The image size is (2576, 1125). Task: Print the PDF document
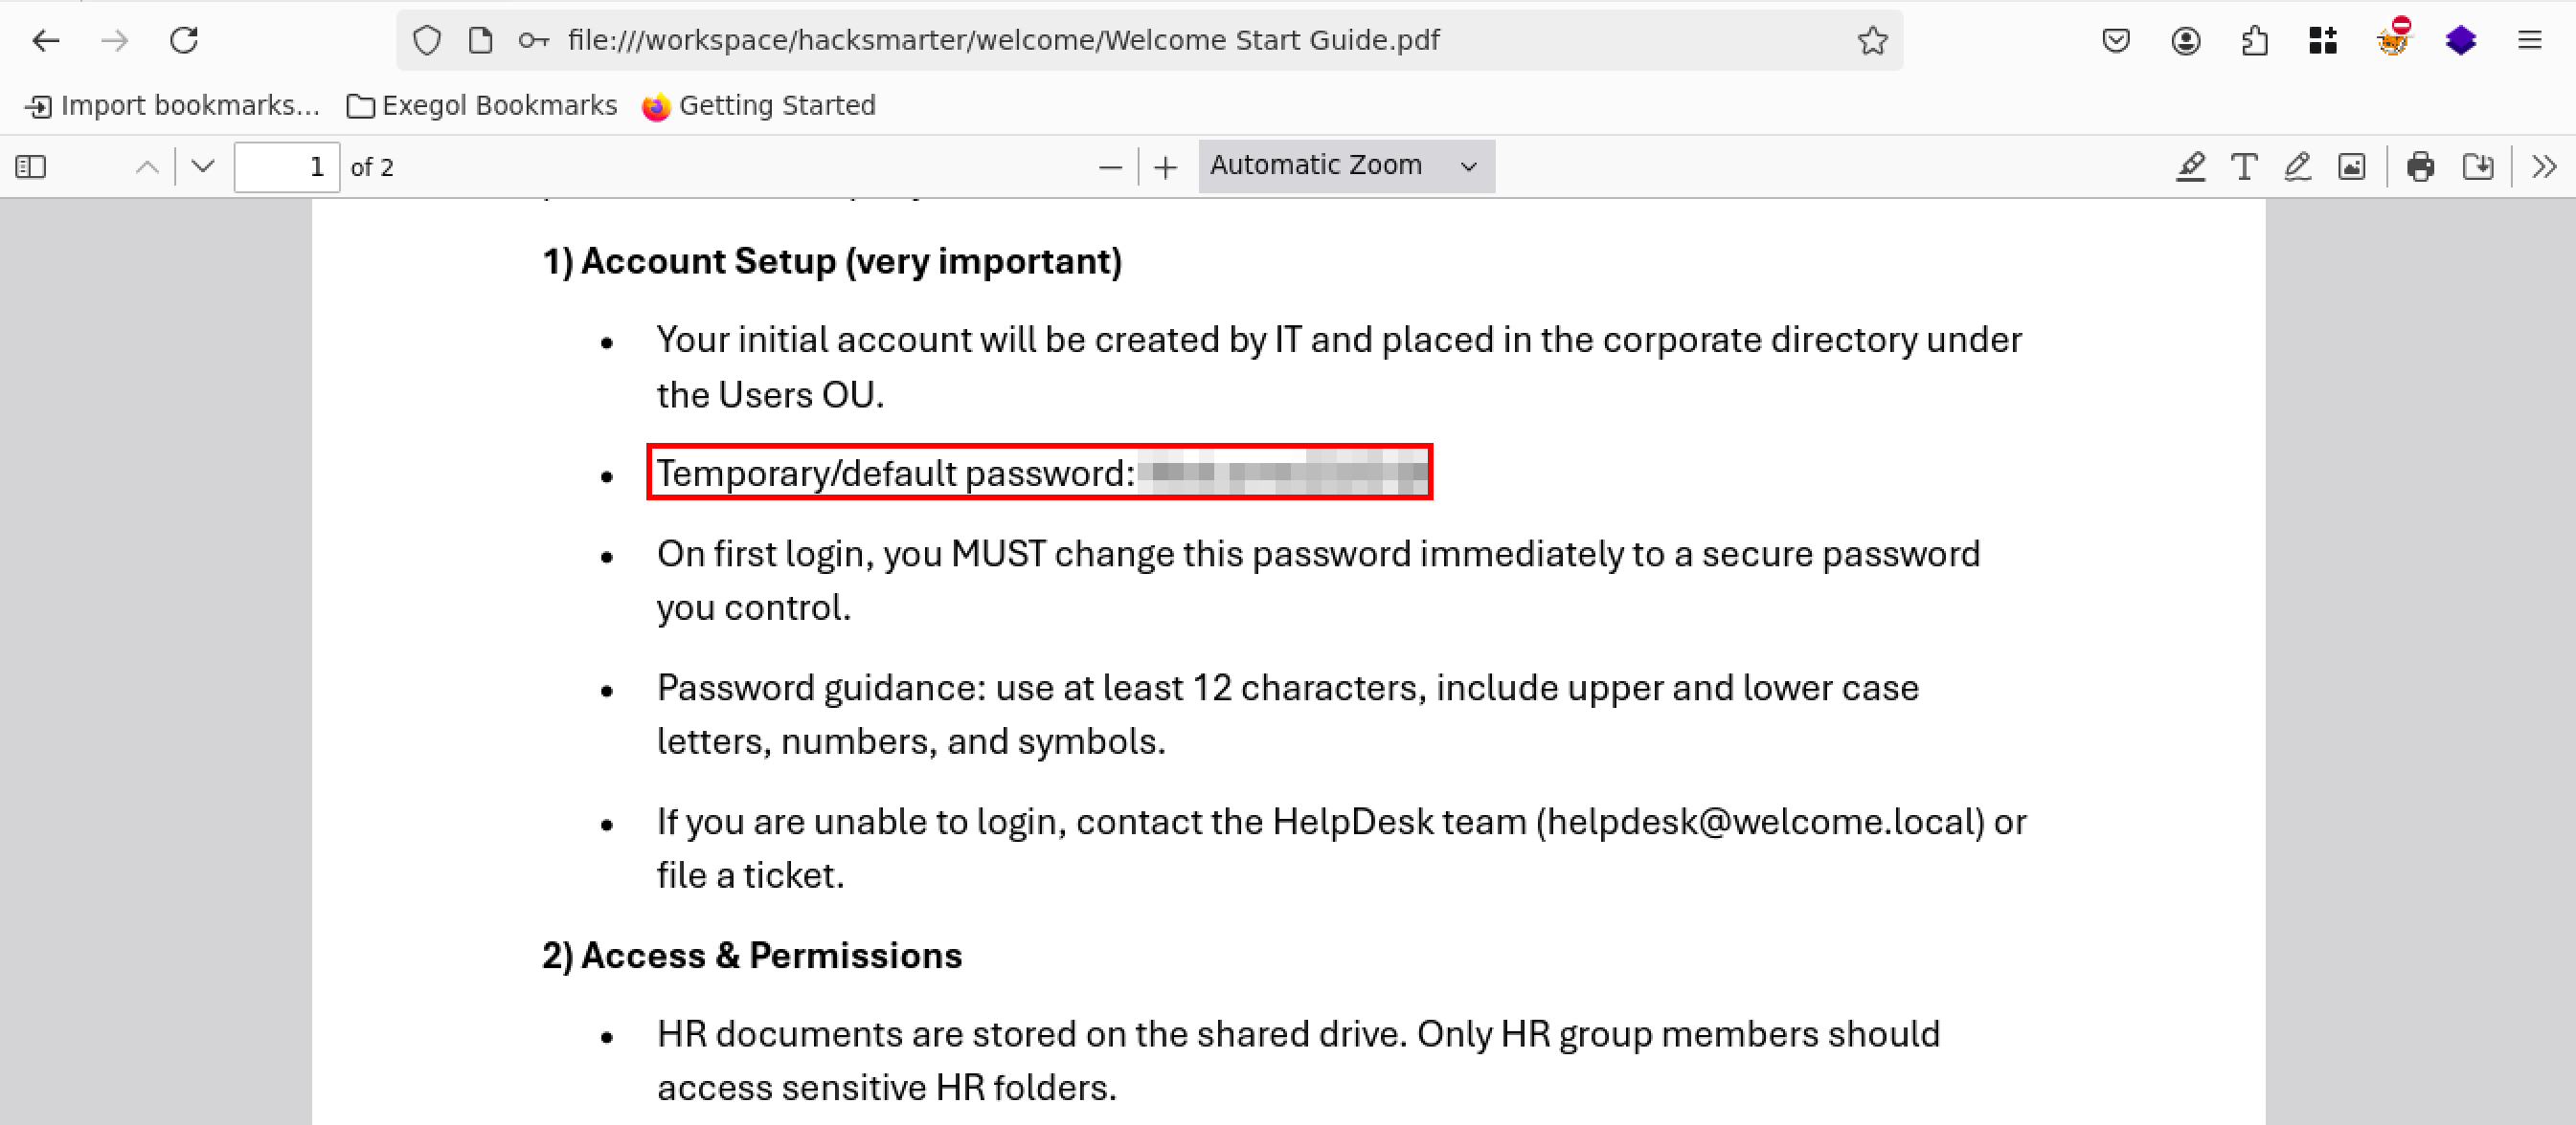[2420, 166]
